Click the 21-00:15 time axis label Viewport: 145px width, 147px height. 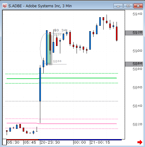(100, 142)
